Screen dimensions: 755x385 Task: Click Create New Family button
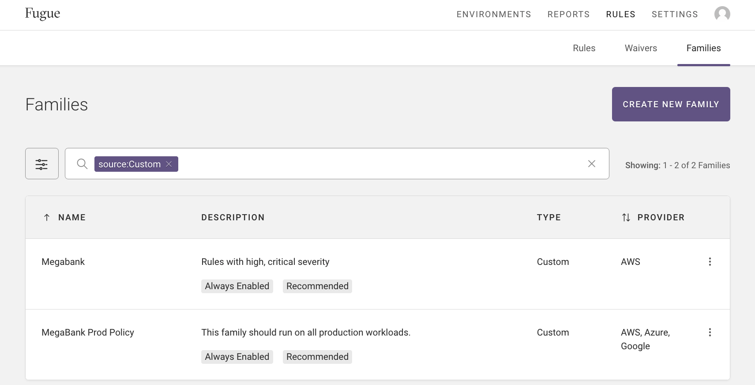coord(671,104)
